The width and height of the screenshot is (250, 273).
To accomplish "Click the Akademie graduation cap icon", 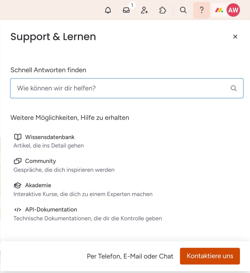I will (18, 185).
